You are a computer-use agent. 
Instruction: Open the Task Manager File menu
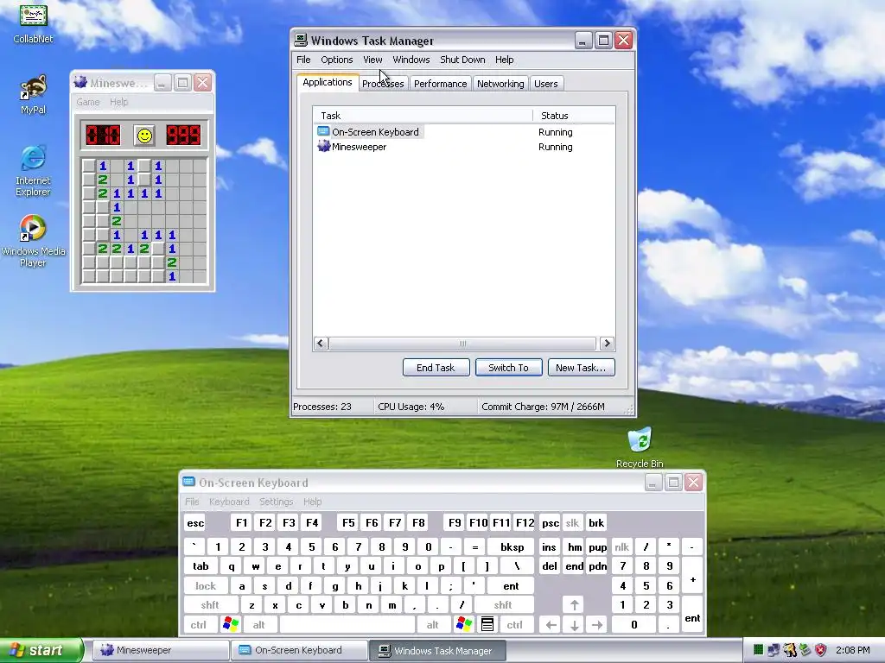click(303, 60)
